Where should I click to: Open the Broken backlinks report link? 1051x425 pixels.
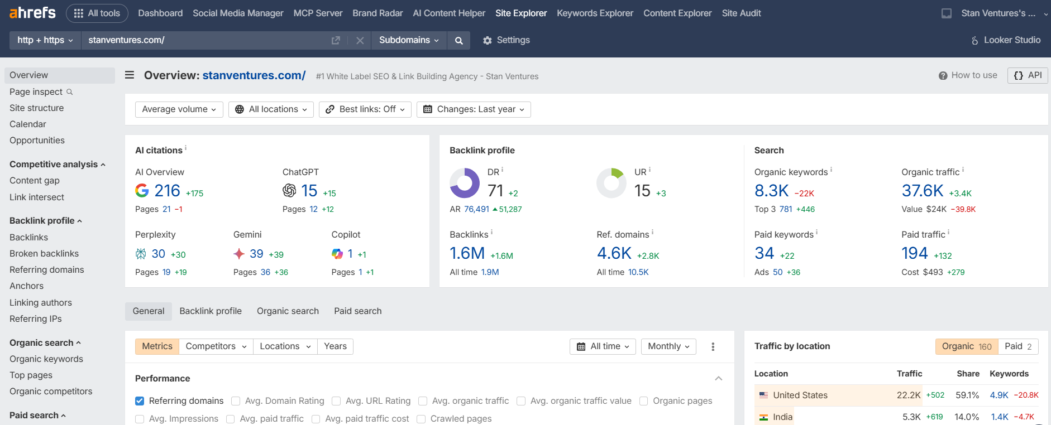(x=44, y=253)
